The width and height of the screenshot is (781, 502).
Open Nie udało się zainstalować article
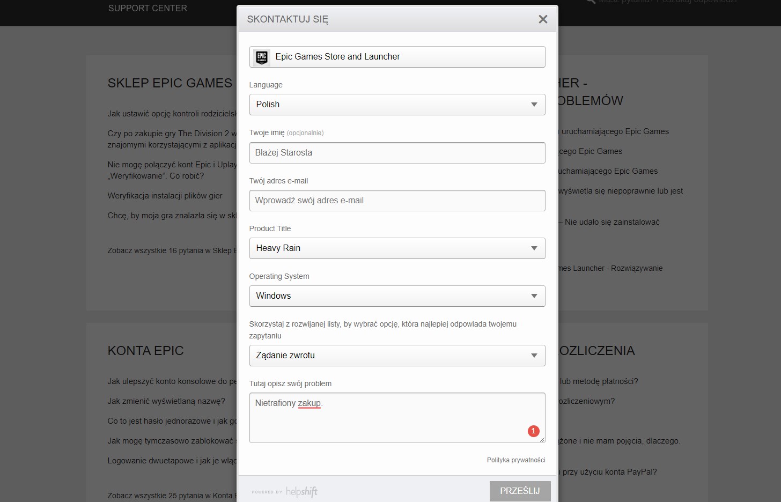[x=609, y=222]
